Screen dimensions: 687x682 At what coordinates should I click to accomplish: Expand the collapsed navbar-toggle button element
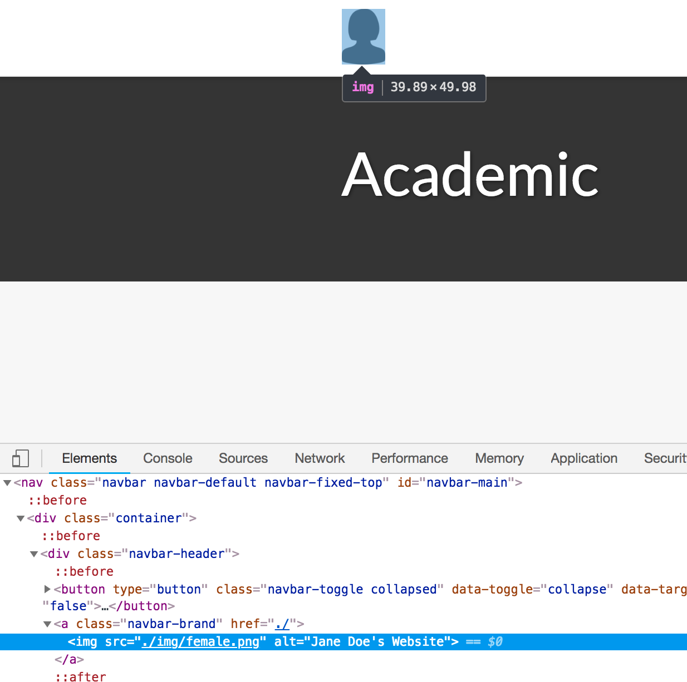coord(47,589)
